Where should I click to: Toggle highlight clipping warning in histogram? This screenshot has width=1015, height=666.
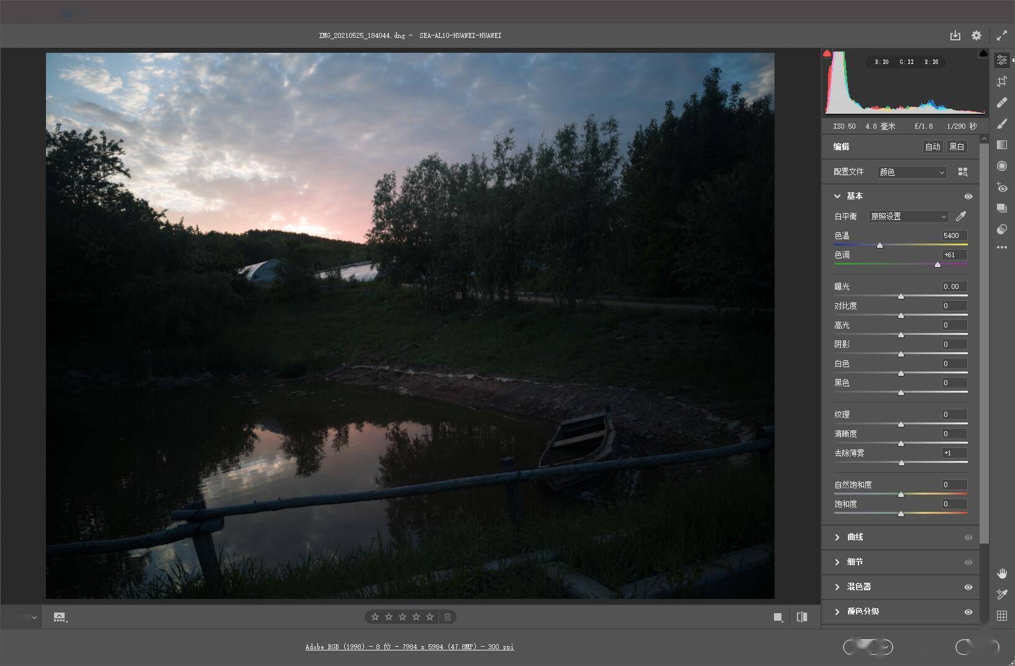coord(983,54)
